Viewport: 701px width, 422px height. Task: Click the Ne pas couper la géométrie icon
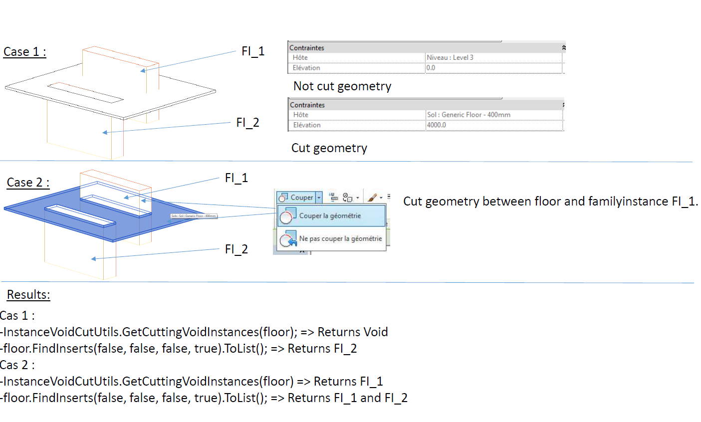288,239
